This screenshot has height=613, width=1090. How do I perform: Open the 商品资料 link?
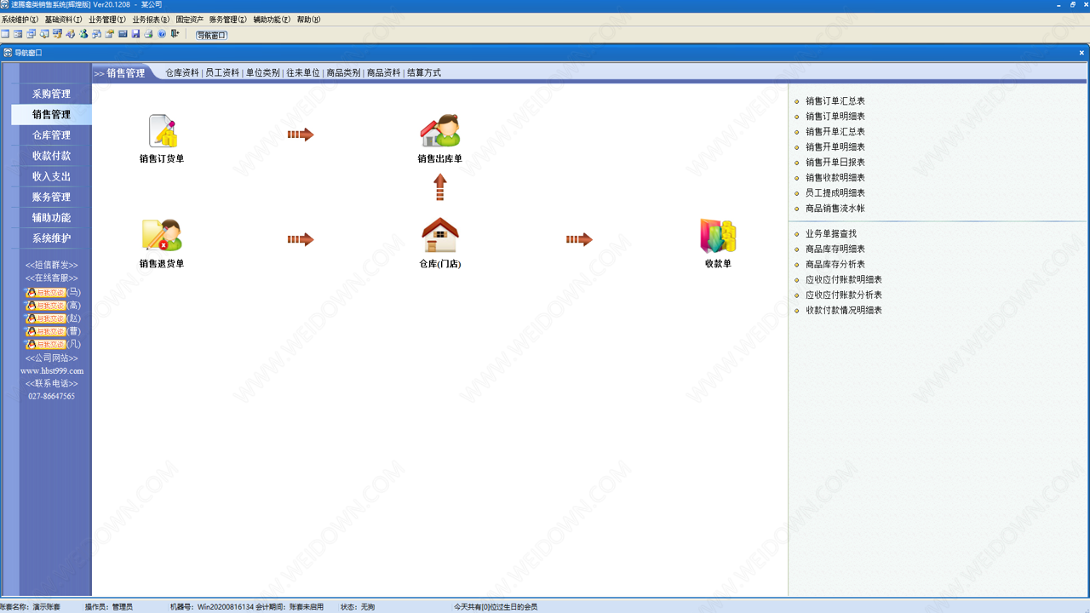(x=383, y=73)
